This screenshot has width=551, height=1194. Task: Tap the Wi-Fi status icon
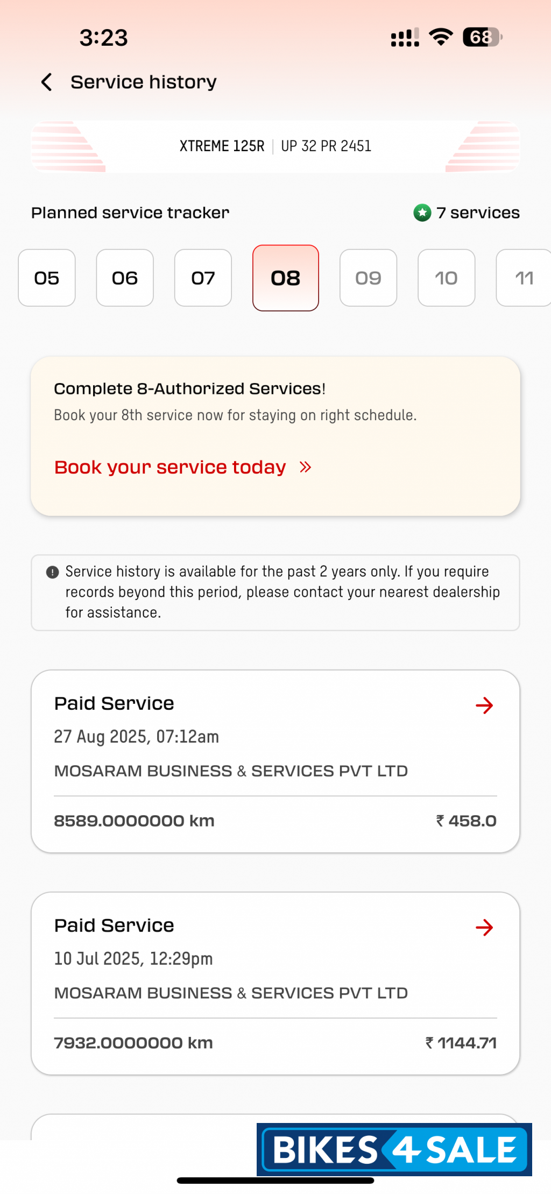441,37
